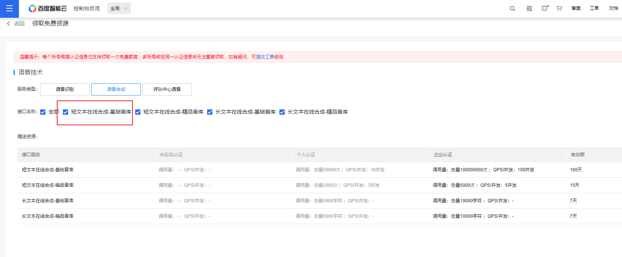The image size is (622, 257).
Task: Open 控制台总览 console overview
Action: click(87, 8)
